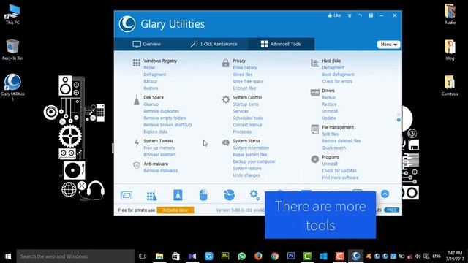468x263 pixels.
Task: Click the Privacy padlock icon
Action: [x=226, y=63]
